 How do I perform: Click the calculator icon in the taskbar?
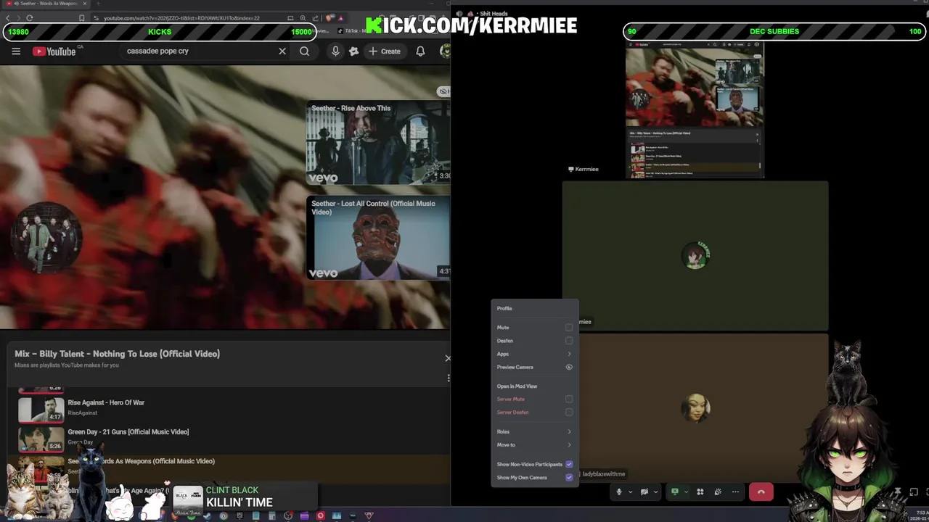[x=271, y=515]
